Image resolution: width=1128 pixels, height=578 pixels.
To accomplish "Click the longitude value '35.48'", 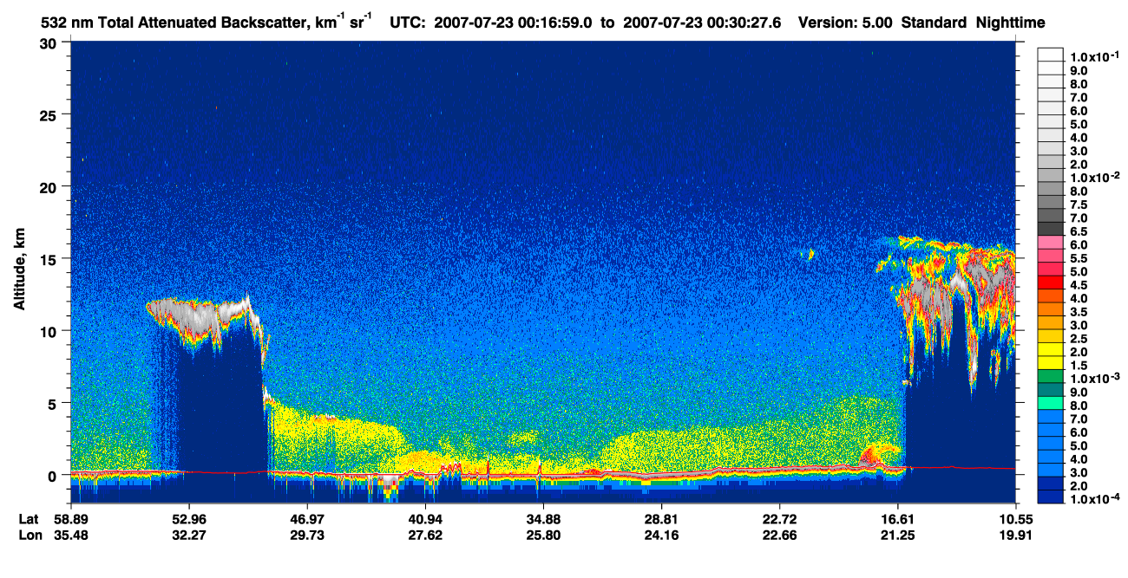I will pos(70,535).
